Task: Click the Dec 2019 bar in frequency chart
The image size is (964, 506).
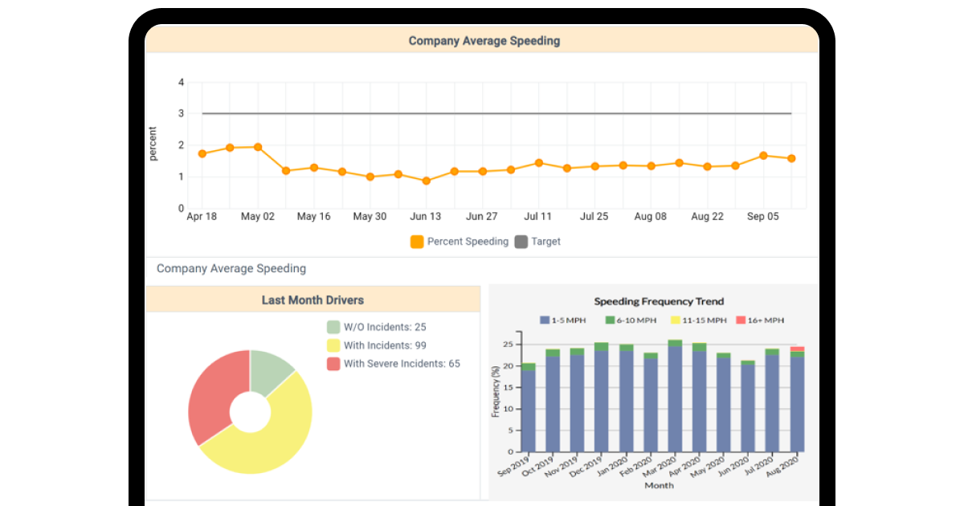Action: pyautogui.click(x=601, y=397)
